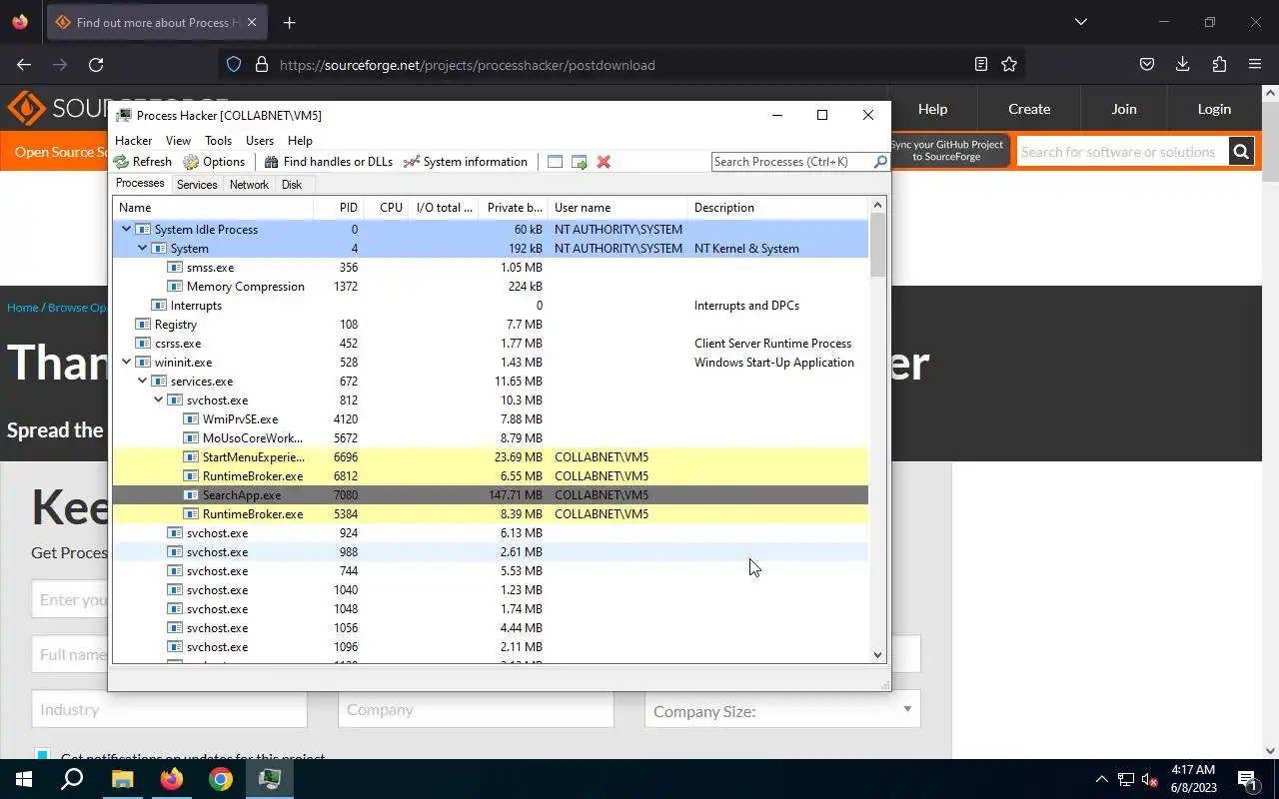Collapse the svchost.exe 812 node
This screenshot has height=799, width=1279.
click(x=158, y=400)
